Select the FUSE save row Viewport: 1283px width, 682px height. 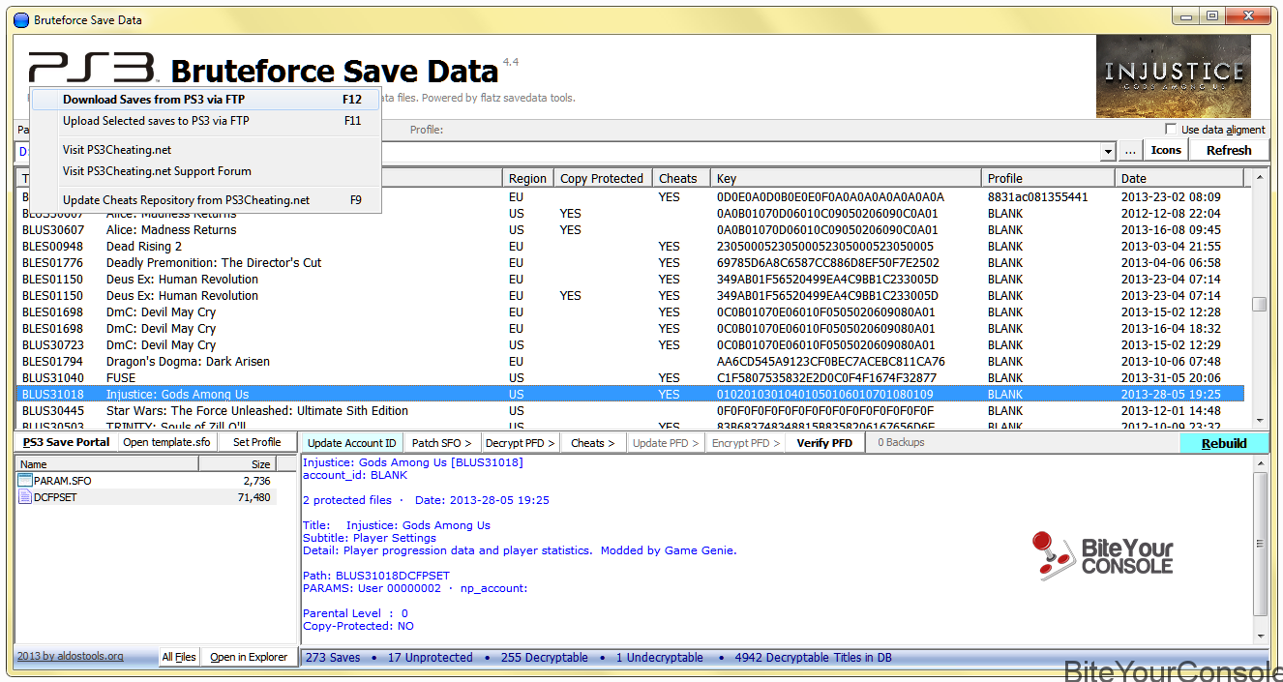tap(630, 378)
